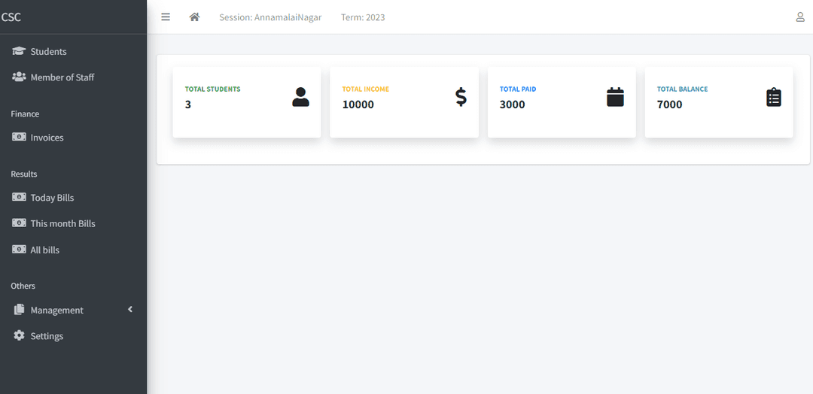
Task: Click the Member of Staff people icon
Action: click(x=19, y=77)
